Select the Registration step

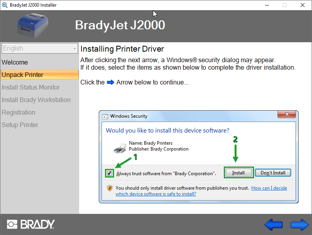[x=18, y=112]
